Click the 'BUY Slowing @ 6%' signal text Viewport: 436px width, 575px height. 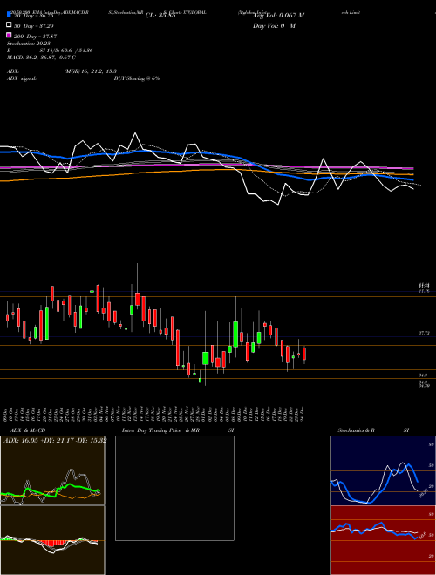137,78
